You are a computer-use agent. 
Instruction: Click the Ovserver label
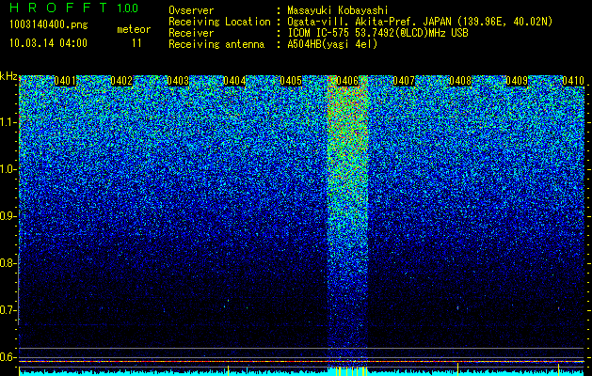click(x=191, y=10)
